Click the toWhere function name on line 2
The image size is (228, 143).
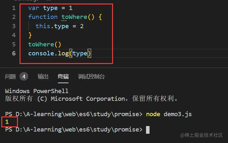74,17
